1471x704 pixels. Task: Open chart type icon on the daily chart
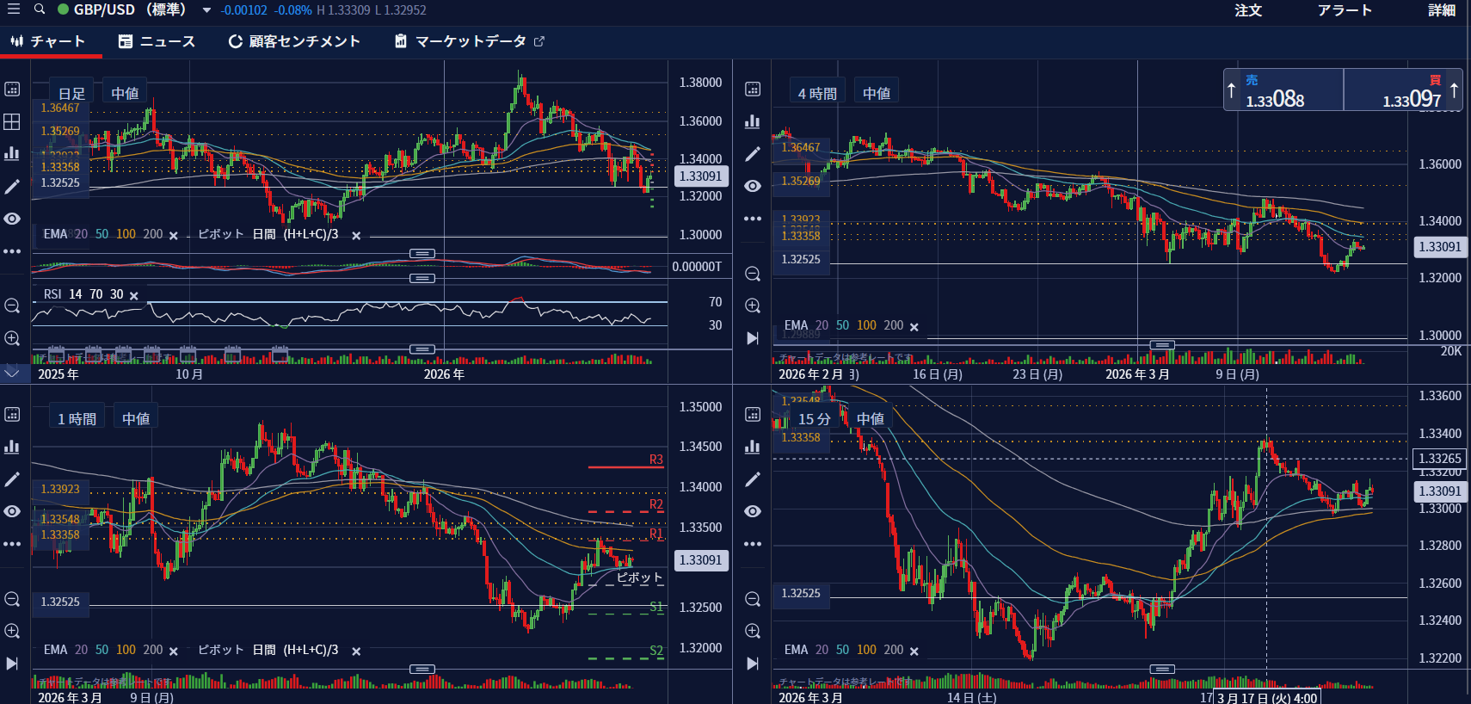(x=12, y=153)
